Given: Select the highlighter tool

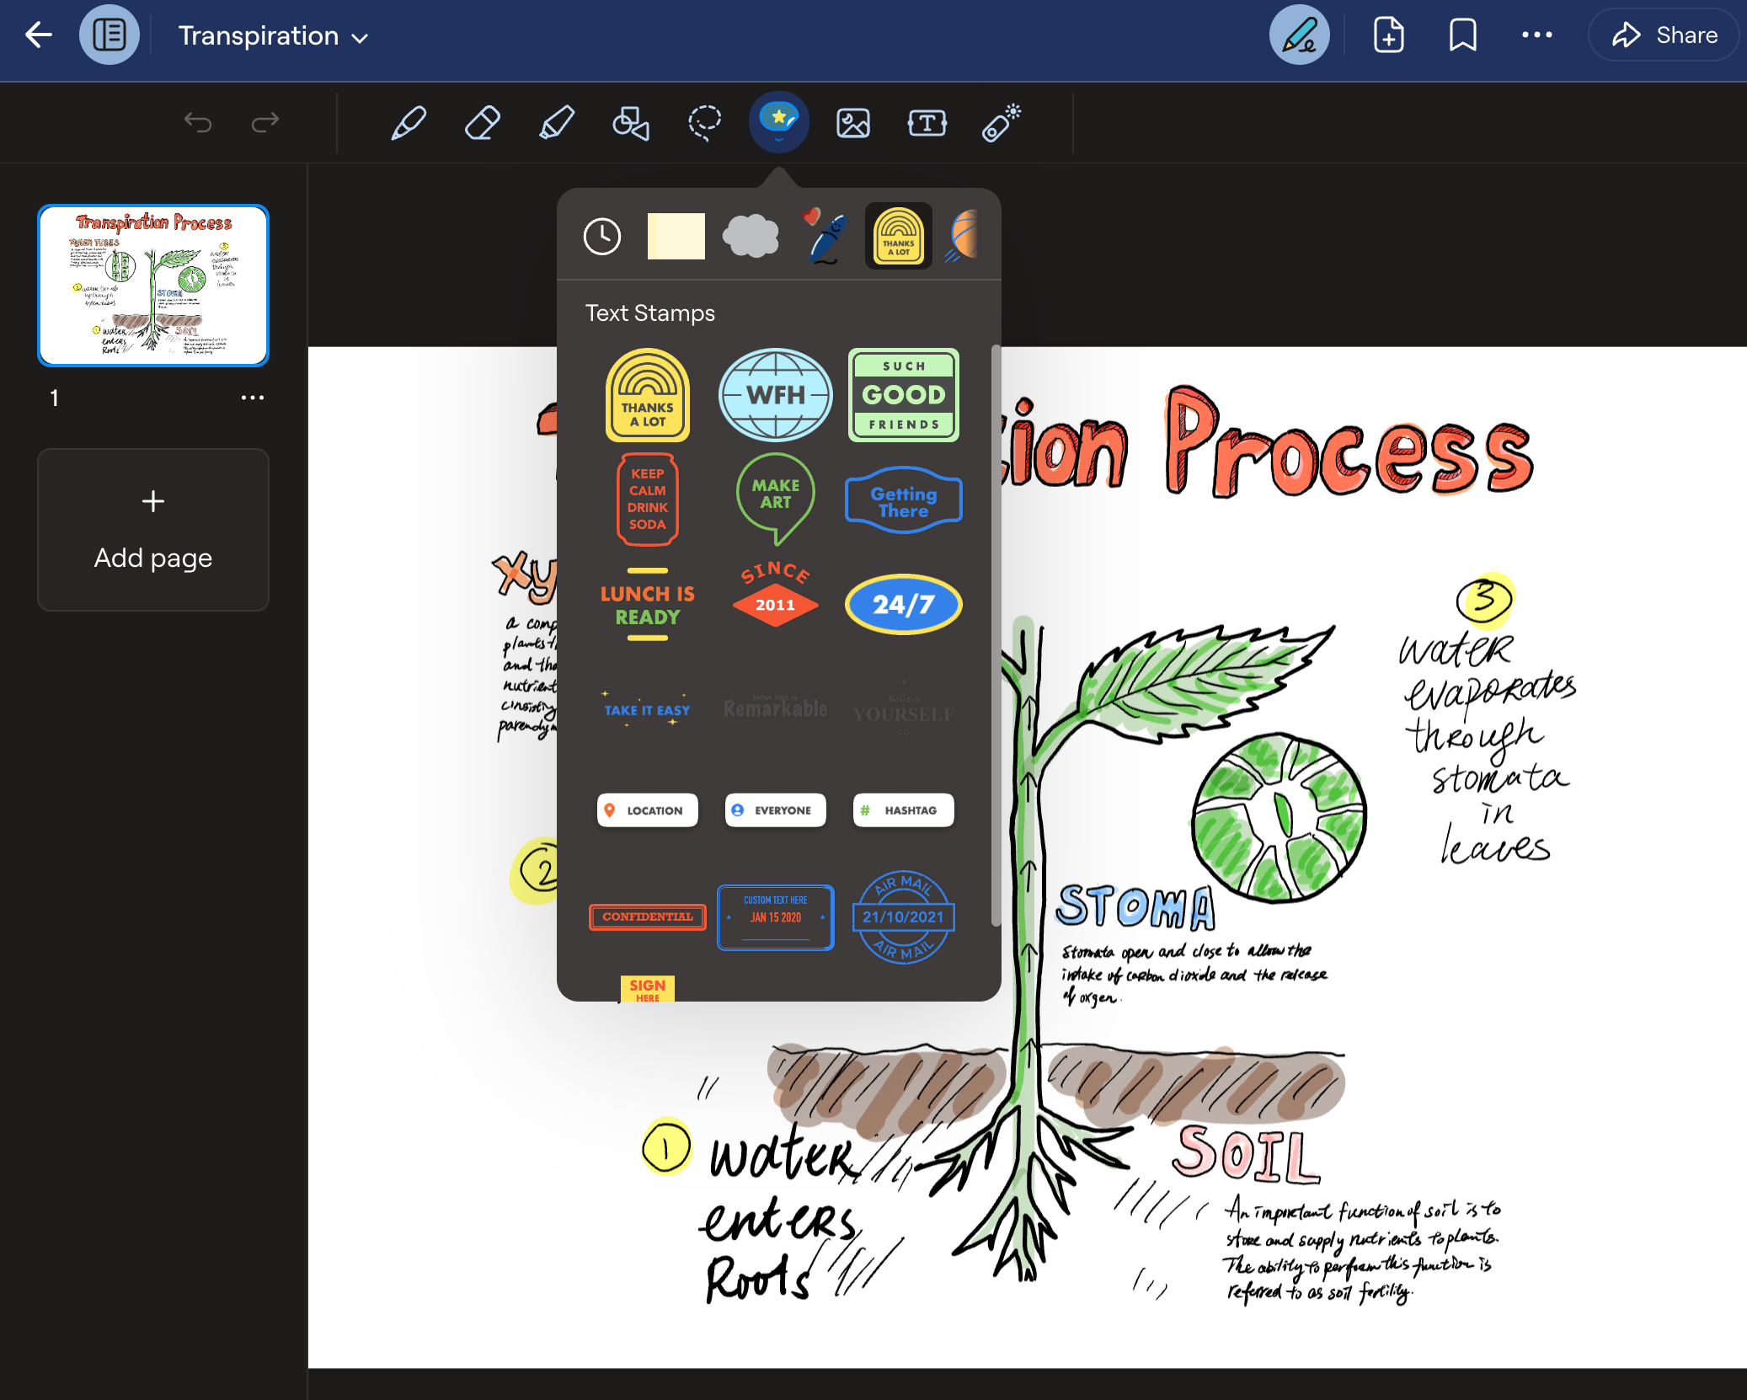Looking at the screenshot, I should point(557,123).
